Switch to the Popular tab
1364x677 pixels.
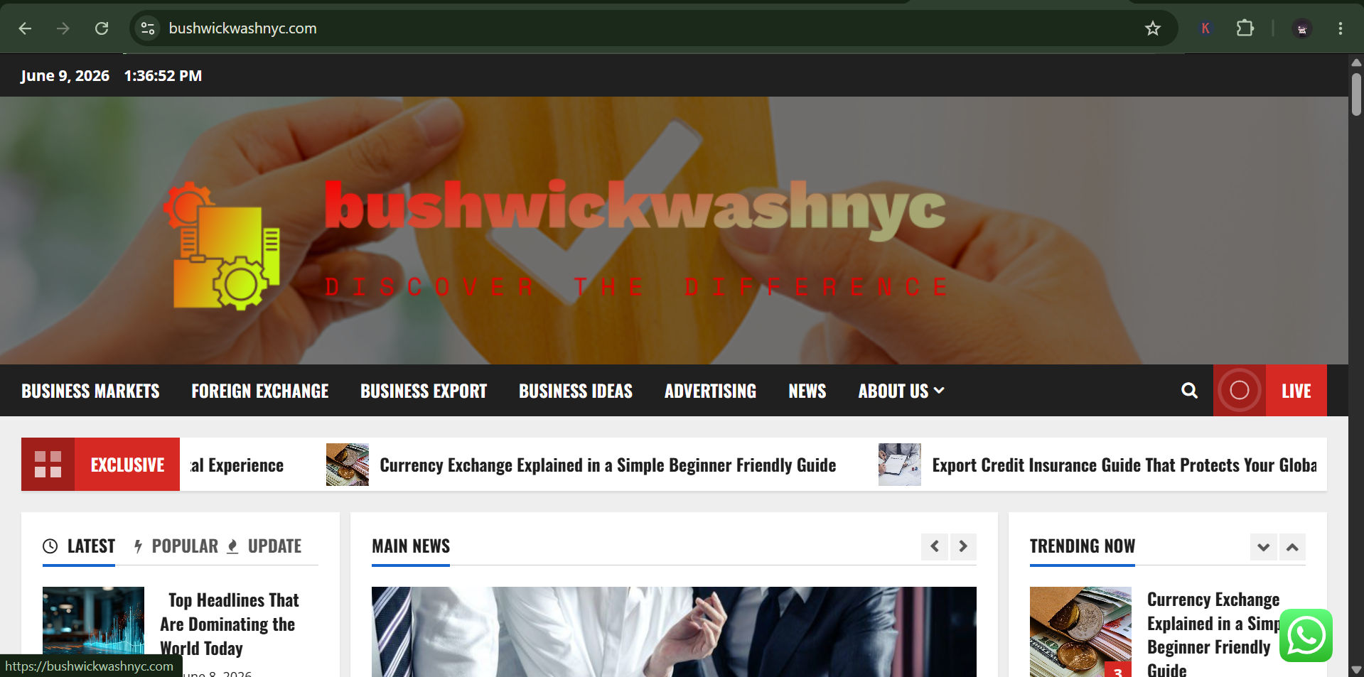(x=176, y=546)
